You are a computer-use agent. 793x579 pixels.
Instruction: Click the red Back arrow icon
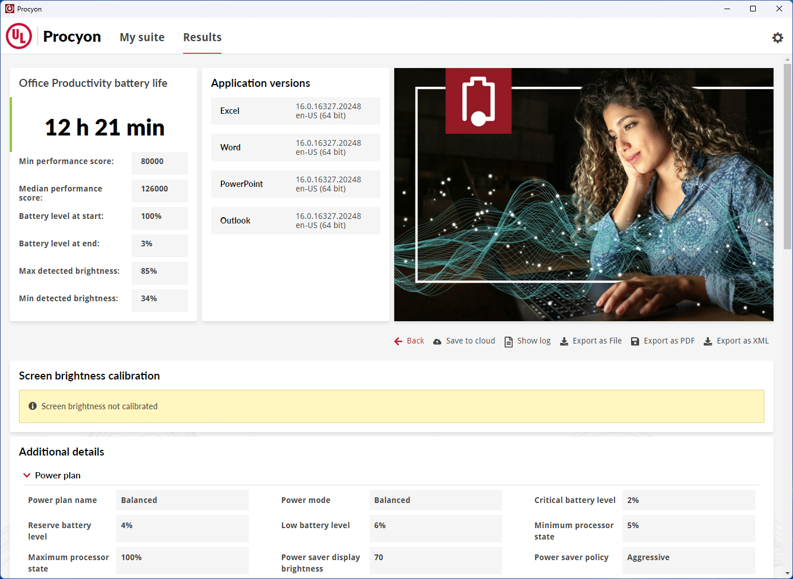[398, 341]
